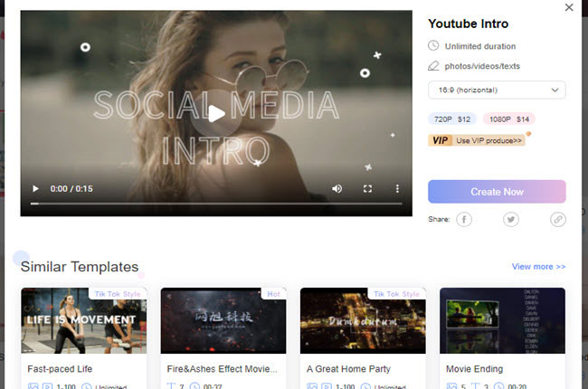Open the Fast-paced Life template thumbnail
The image size is (588, 389).
pos(83,321)
